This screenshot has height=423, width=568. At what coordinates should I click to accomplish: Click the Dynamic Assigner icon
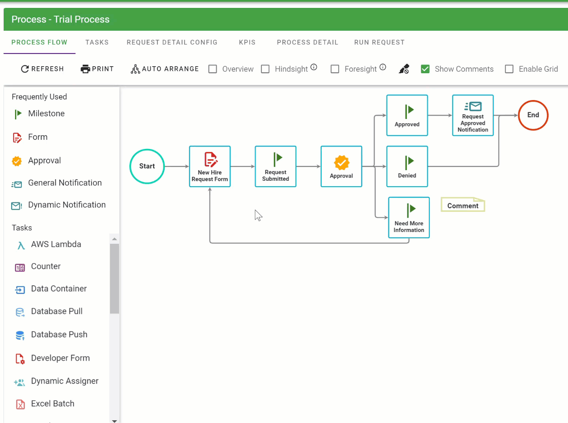click(x=19, y=382)
